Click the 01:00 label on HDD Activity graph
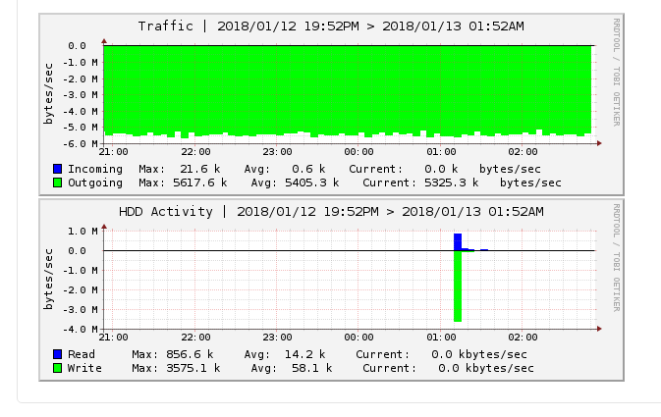The height and width of the screenshot is (417, 661). 441,337
